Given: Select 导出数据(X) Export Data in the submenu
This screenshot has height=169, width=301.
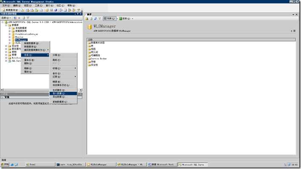Looking at the screenshot, I should click(63, 97).
